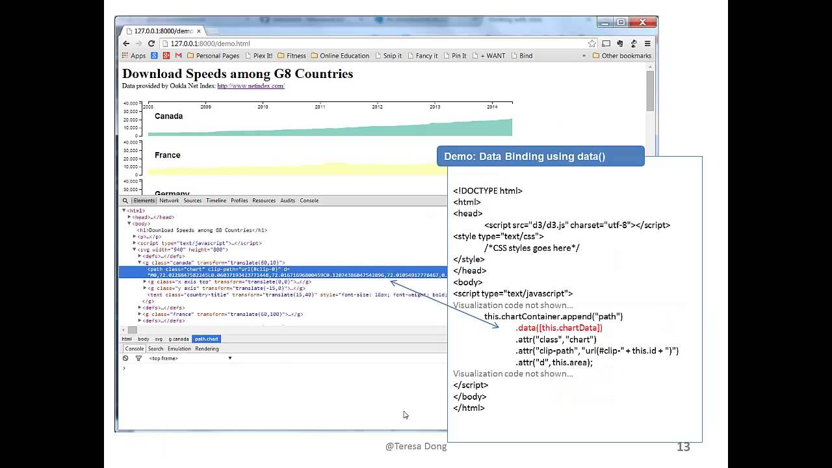Open the Personal Pages bookmark folder
832x468 pixels.
tap(213, 56)
